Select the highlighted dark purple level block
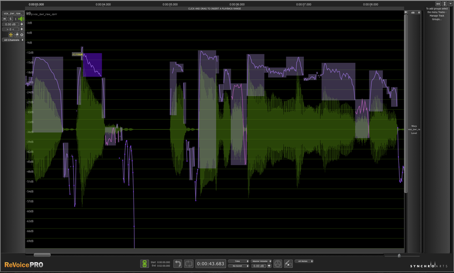The image size is (454, 273). point(92,65)
